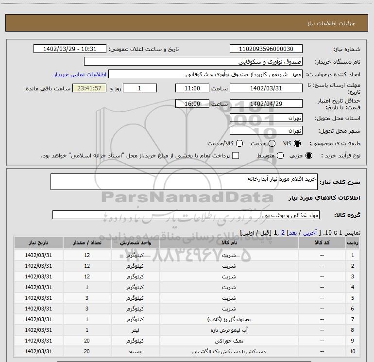Click the deadline hour field 11:00
The image size is (374, 362).
pos(192,88)
